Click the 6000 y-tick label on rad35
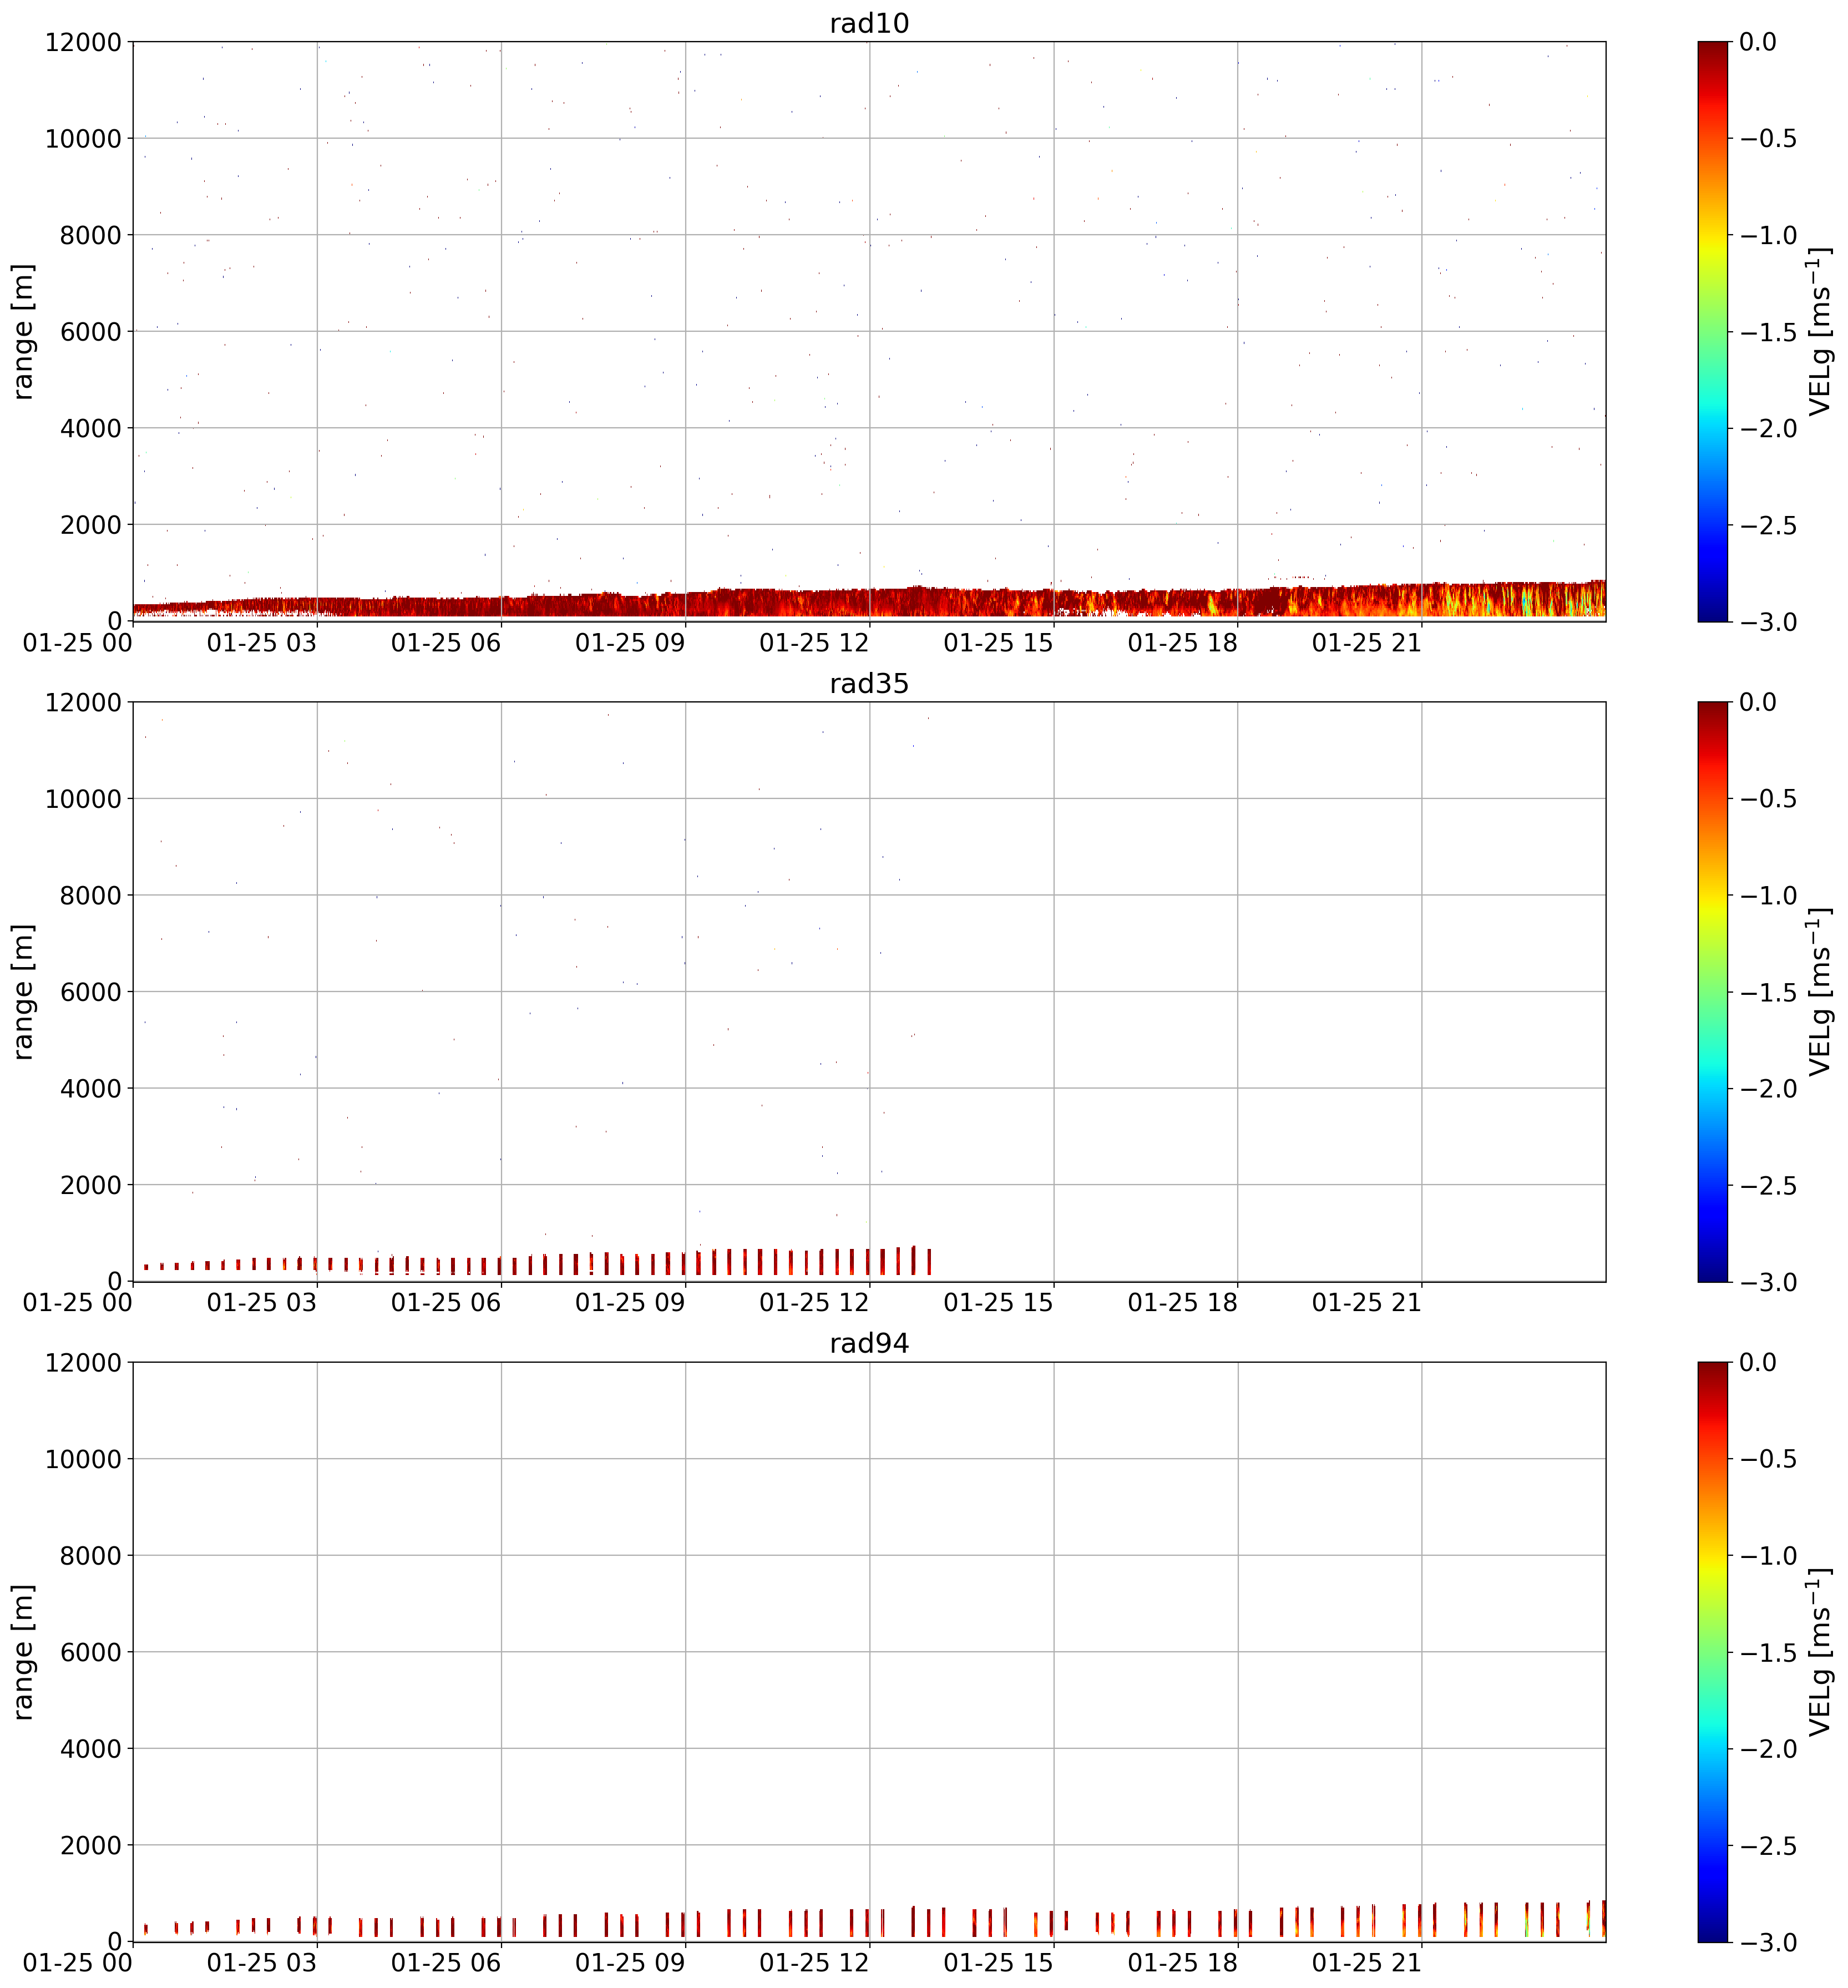The image size is (1848, 1988). pyautogui.click(x=90, y=991)
